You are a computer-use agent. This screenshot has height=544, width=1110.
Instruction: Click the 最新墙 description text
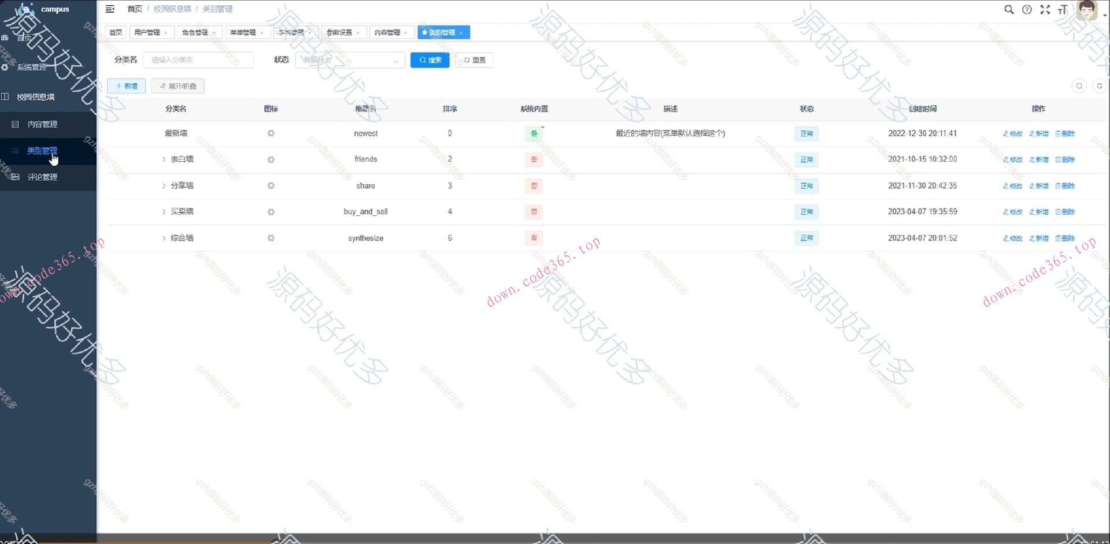(x=670, y=133)
